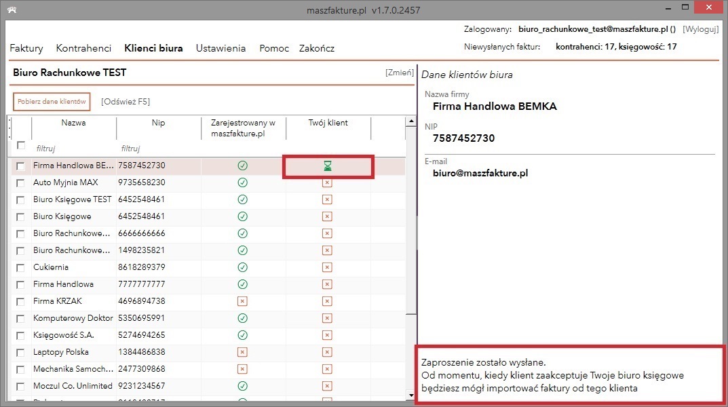Image resolution: width=728 pixels, height=407 pixels.
Task: Click Twój klient X icon for Laptopy Polska
Action: (327, 352)
